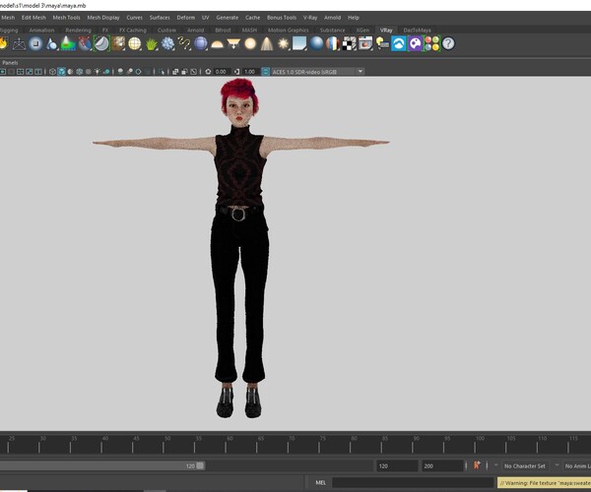Click the red-blue sphere shelf icon
The image size is (591, 492).
85,43
